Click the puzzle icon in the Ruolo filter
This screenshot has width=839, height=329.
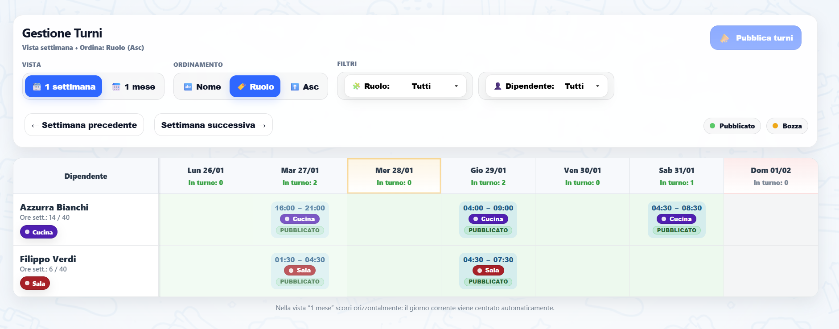click(x=356, y=86)
